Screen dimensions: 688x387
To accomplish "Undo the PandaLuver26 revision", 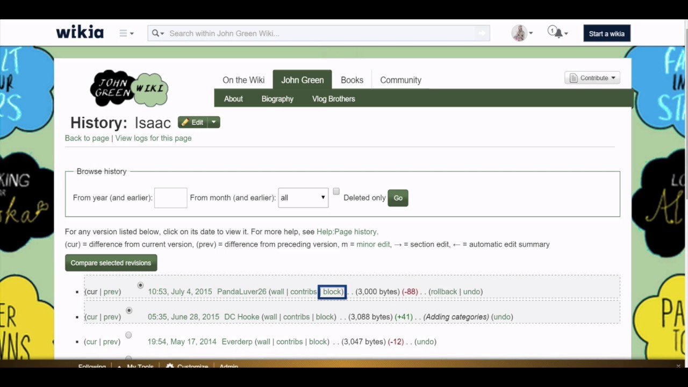I will click(471, 292).
